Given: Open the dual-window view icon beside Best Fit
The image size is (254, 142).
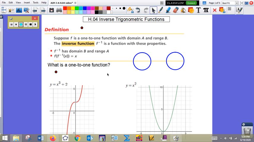Looking at the screenshot, I should pos(247,3).
